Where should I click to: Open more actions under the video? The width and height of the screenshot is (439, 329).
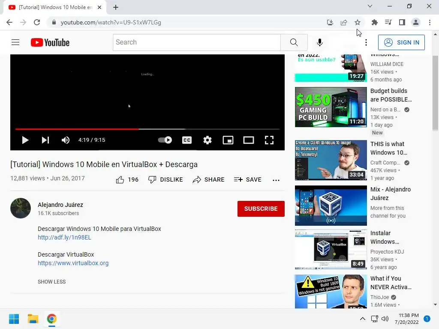[276, 180]
